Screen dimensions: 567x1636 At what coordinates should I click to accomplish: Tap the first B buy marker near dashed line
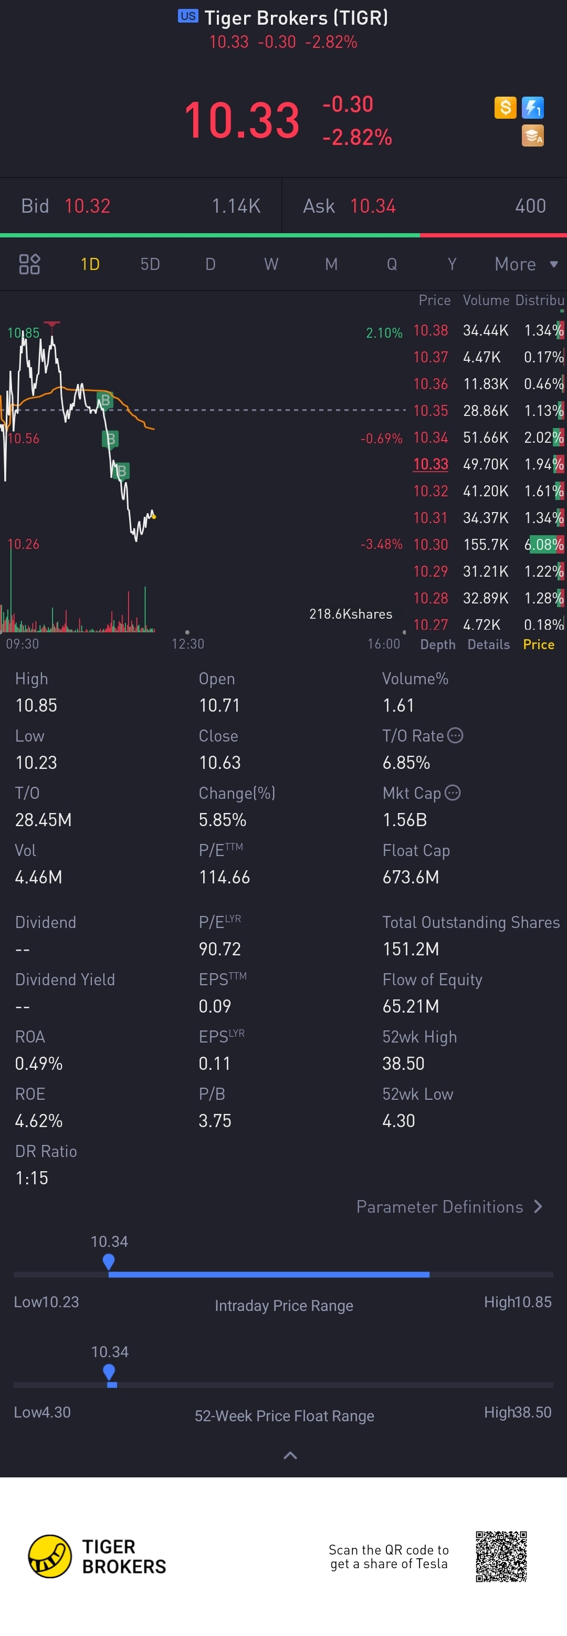[x=105, y=400]
